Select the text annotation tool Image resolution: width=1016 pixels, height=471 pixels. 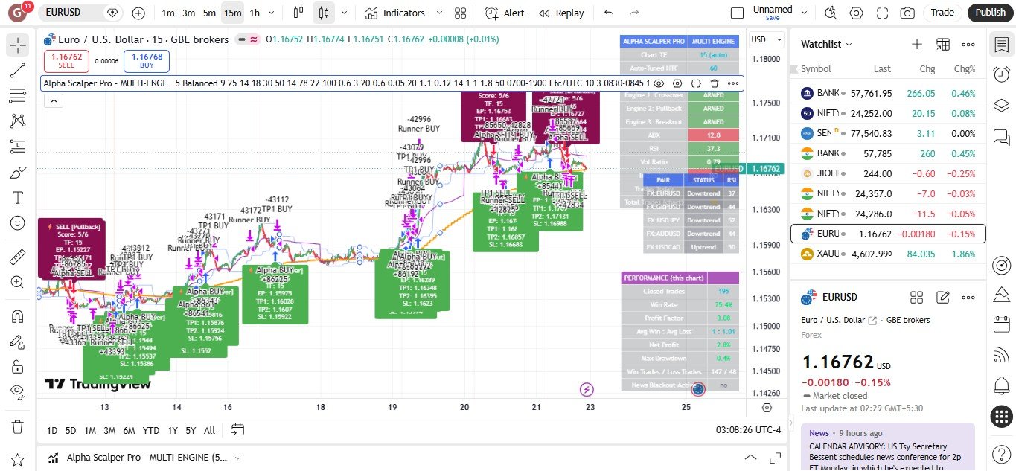[18, 198]
